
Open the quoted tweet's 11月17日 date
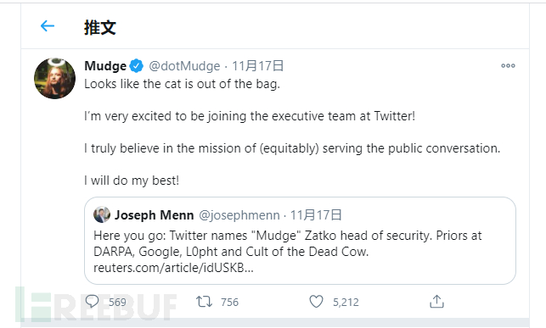coord(316,215)
